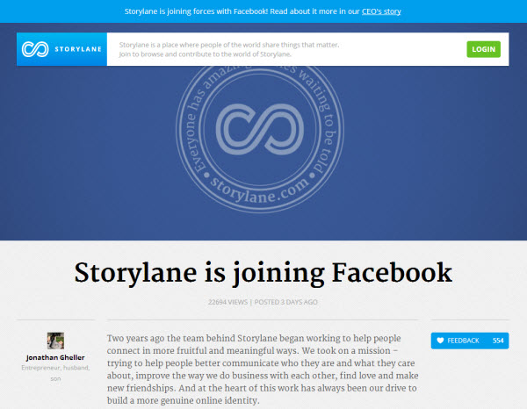Click the 'Storylane is a place where people' tagline

pos(229,45)
